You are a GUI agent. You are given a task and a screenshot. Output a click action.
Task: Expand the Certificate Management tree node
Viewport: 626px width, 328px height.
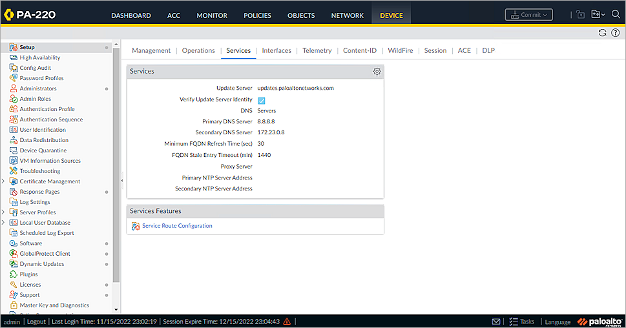[x=3, y=181]
